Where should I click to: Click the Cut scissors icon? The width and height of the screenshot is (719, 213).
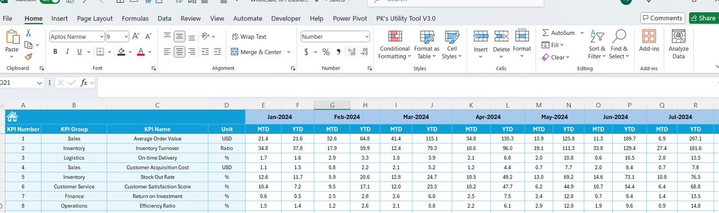(28, 33)
